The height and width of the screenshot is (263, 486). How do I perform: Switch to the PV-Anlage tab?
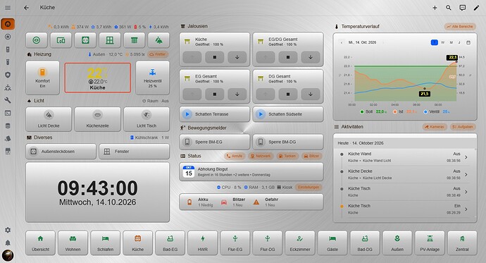(430, 243)
